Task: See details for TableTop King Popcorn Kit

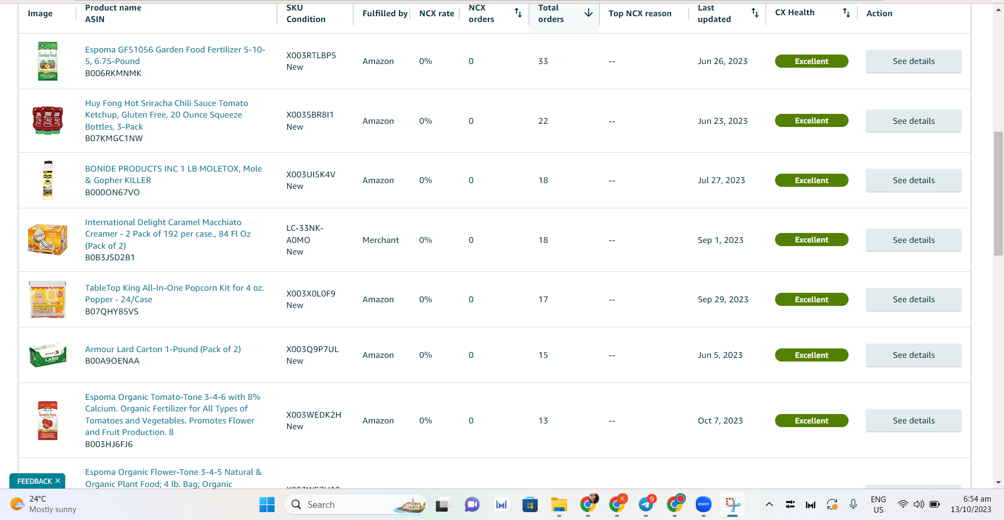Action: click(x=914, y=300)
